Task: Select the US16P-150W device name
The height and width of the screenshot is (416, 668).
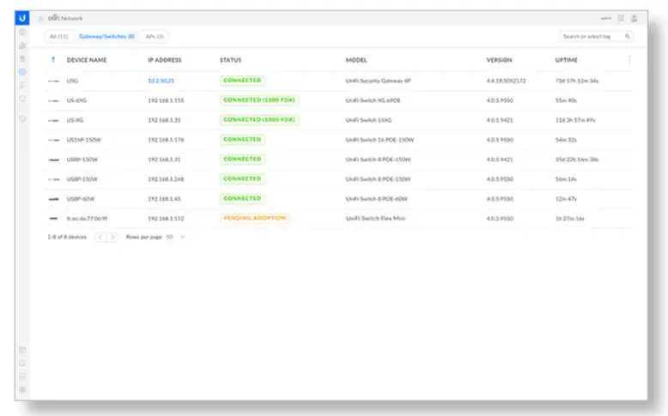Action: [x=84, y=140]
